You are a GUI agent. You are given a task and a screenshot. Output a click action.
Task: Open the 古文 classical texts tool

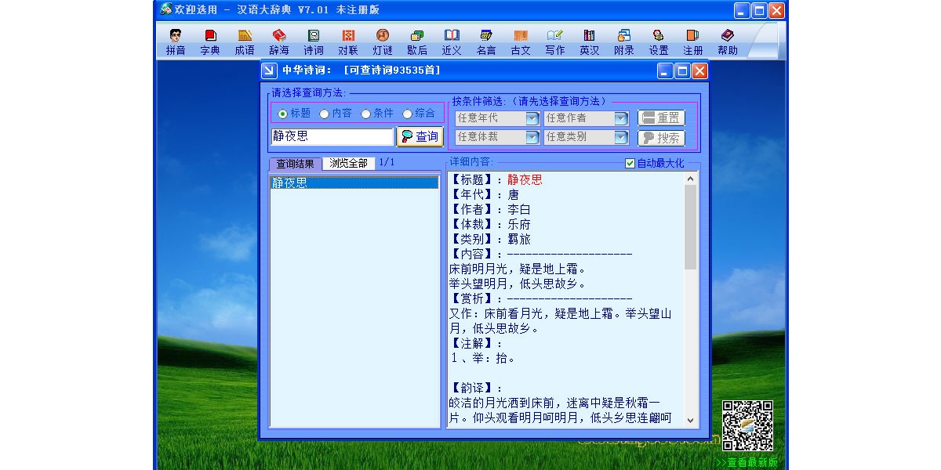pyautogui.click(x=521, y=42)
